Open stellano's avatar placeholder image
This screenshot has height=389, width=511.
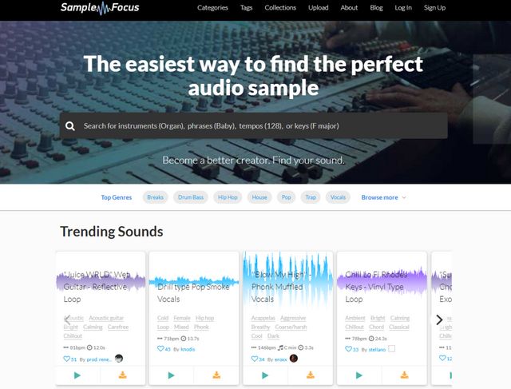pyautogui.click(x=392, y=348)
